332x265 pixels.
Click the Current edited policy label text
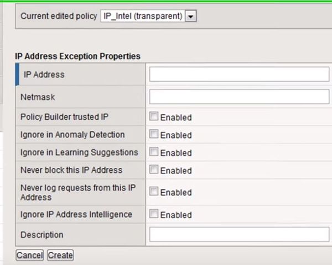59,16
